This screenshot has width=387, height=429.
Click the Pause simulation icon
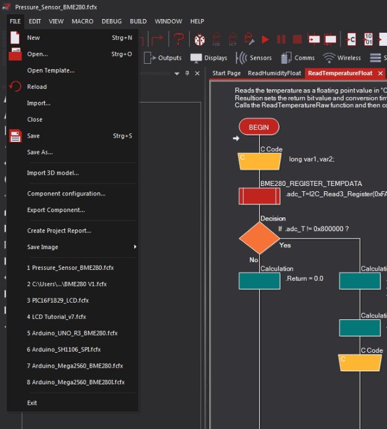pos(281,40)
